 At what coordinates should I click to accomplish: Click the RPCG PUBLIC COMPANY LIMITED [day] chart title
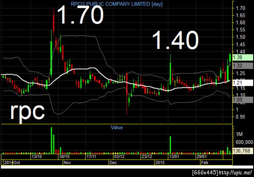[116, 4]
